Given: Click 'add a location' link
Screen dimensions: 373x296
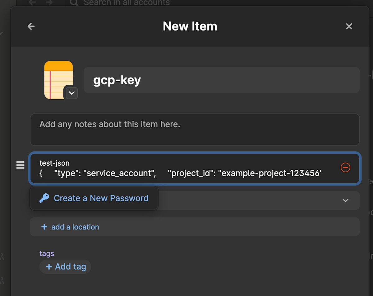Looking at the screenshot, I should [x=75, y=227].
